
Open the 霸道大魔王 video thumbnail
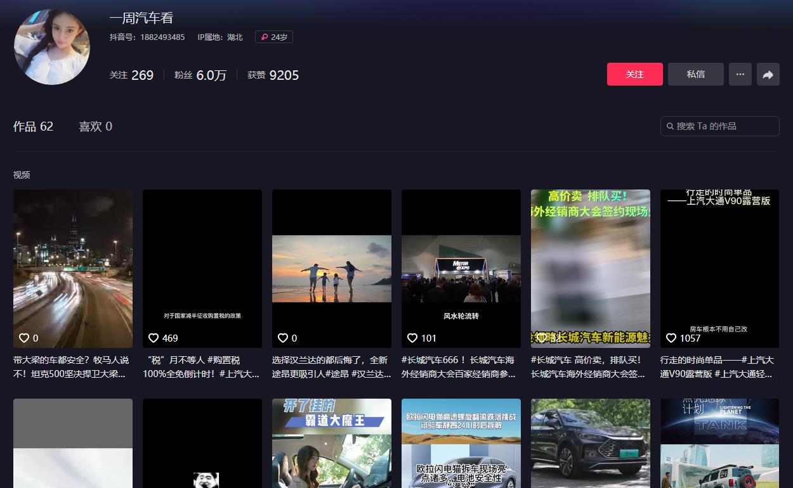click(332, 443)
